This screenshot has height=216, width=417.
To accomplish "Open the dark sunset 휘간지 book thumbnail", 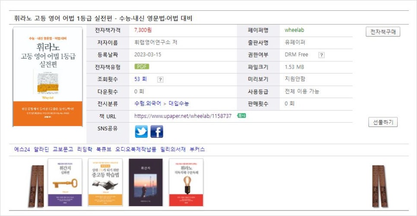I will 146,182.
